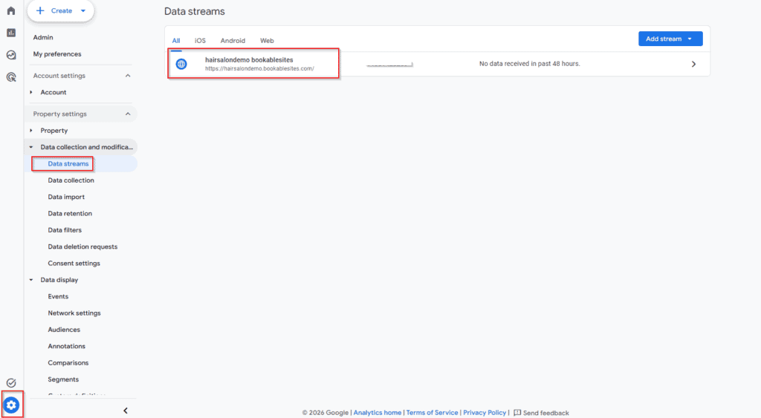The width and height of the screenshot is (761, 418).
Task: Click the hairsalondemo bookablesites stream name
Action: click(249, 60)
